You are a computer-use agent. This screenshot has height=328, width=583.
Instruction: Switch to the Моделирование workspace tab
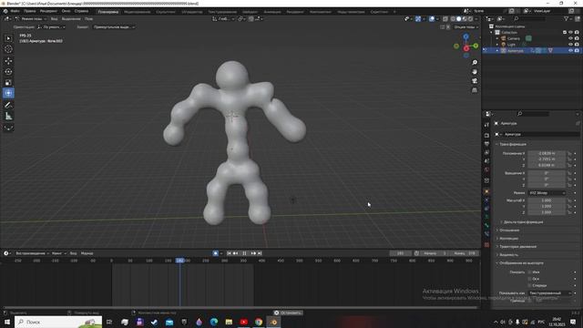click(x=138, y=12)
